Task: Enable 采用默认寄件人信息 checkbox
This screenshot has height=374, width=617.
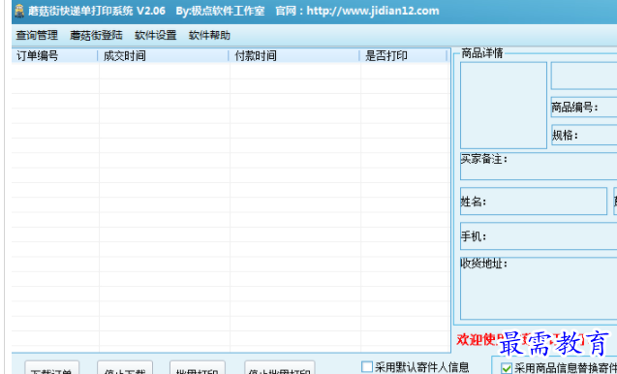Action: (367, 367)
